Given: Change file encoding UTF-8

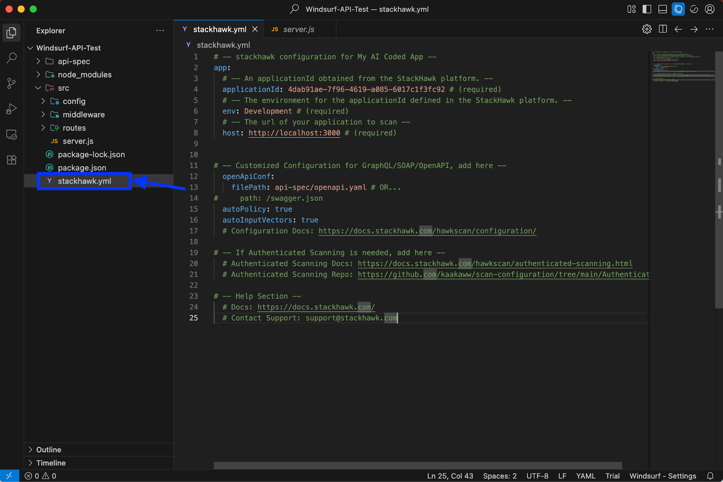Looking at the screenshot, I should coord(537,476).
